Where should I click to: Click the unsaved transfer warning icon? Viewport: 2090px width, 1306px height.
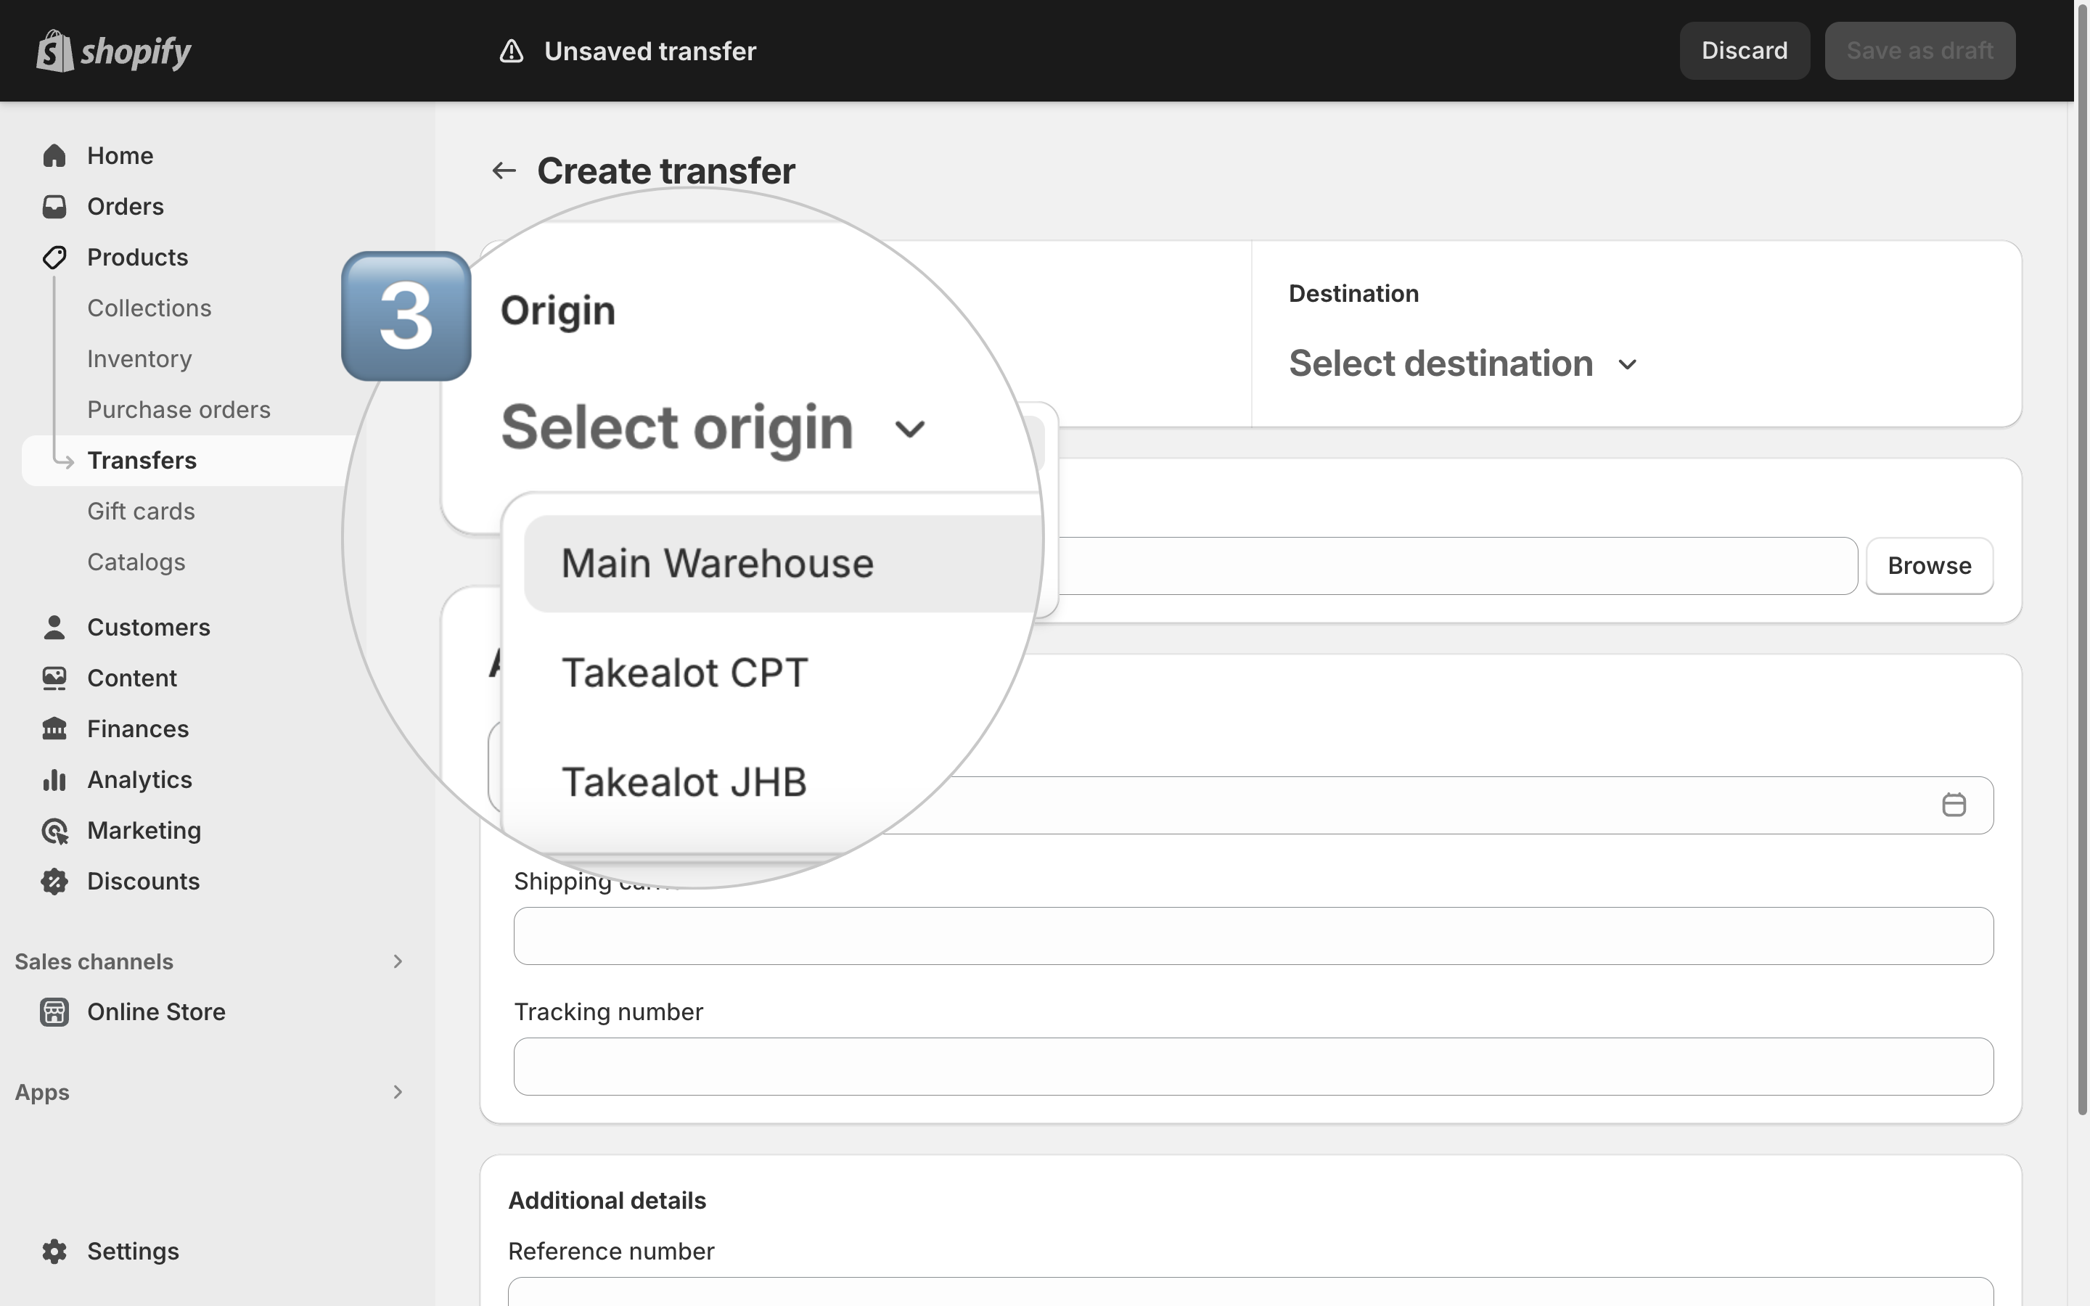(512, 51)
